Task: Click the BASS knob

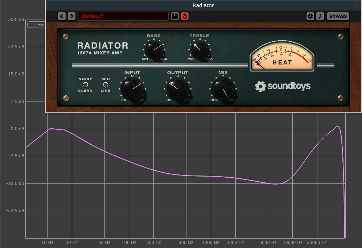Action: coord(154,49)
